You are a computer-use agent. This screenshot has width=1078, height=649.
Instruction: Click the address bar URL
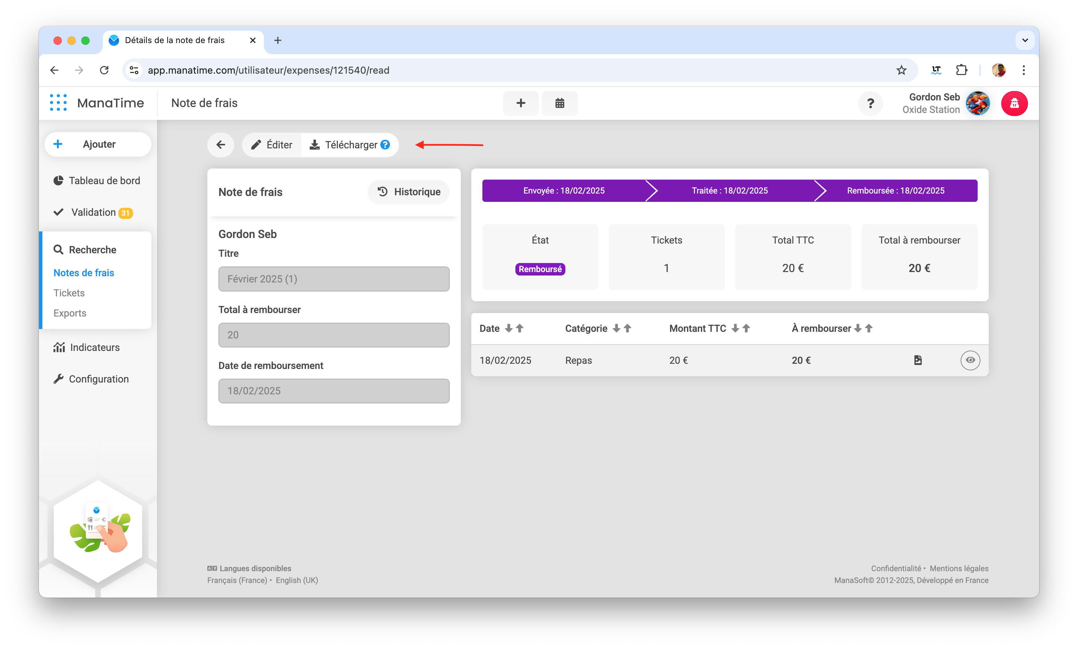click(x=268, y=70)
